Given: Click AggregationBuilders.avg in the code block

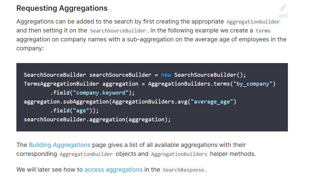Looking at the screenshot, I should 150,102.
